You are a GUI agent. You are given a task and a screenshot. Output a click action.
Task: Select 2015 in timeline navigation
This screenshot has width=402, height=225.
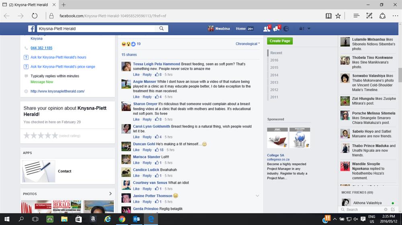pyautogui.click(x=274, y=68)
